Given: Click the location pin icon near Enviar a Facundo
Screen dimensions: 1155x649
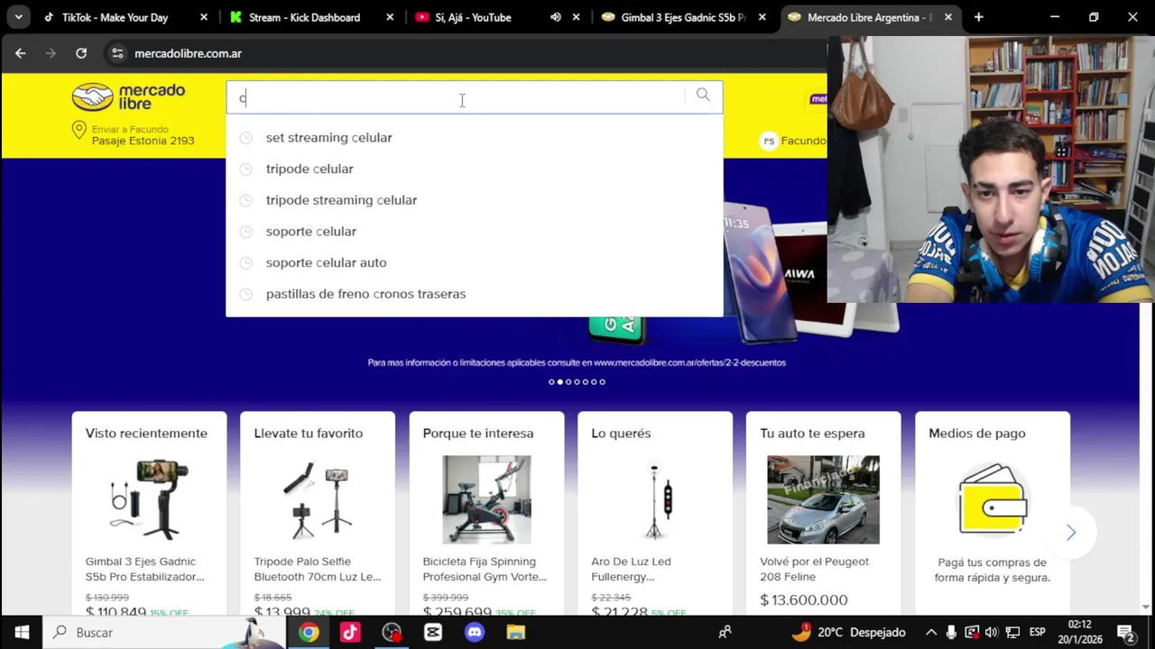Looking at the screenshot, I should (79, 132).
